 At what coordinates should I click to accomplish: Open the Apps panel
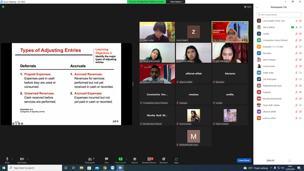pos(176,160)
